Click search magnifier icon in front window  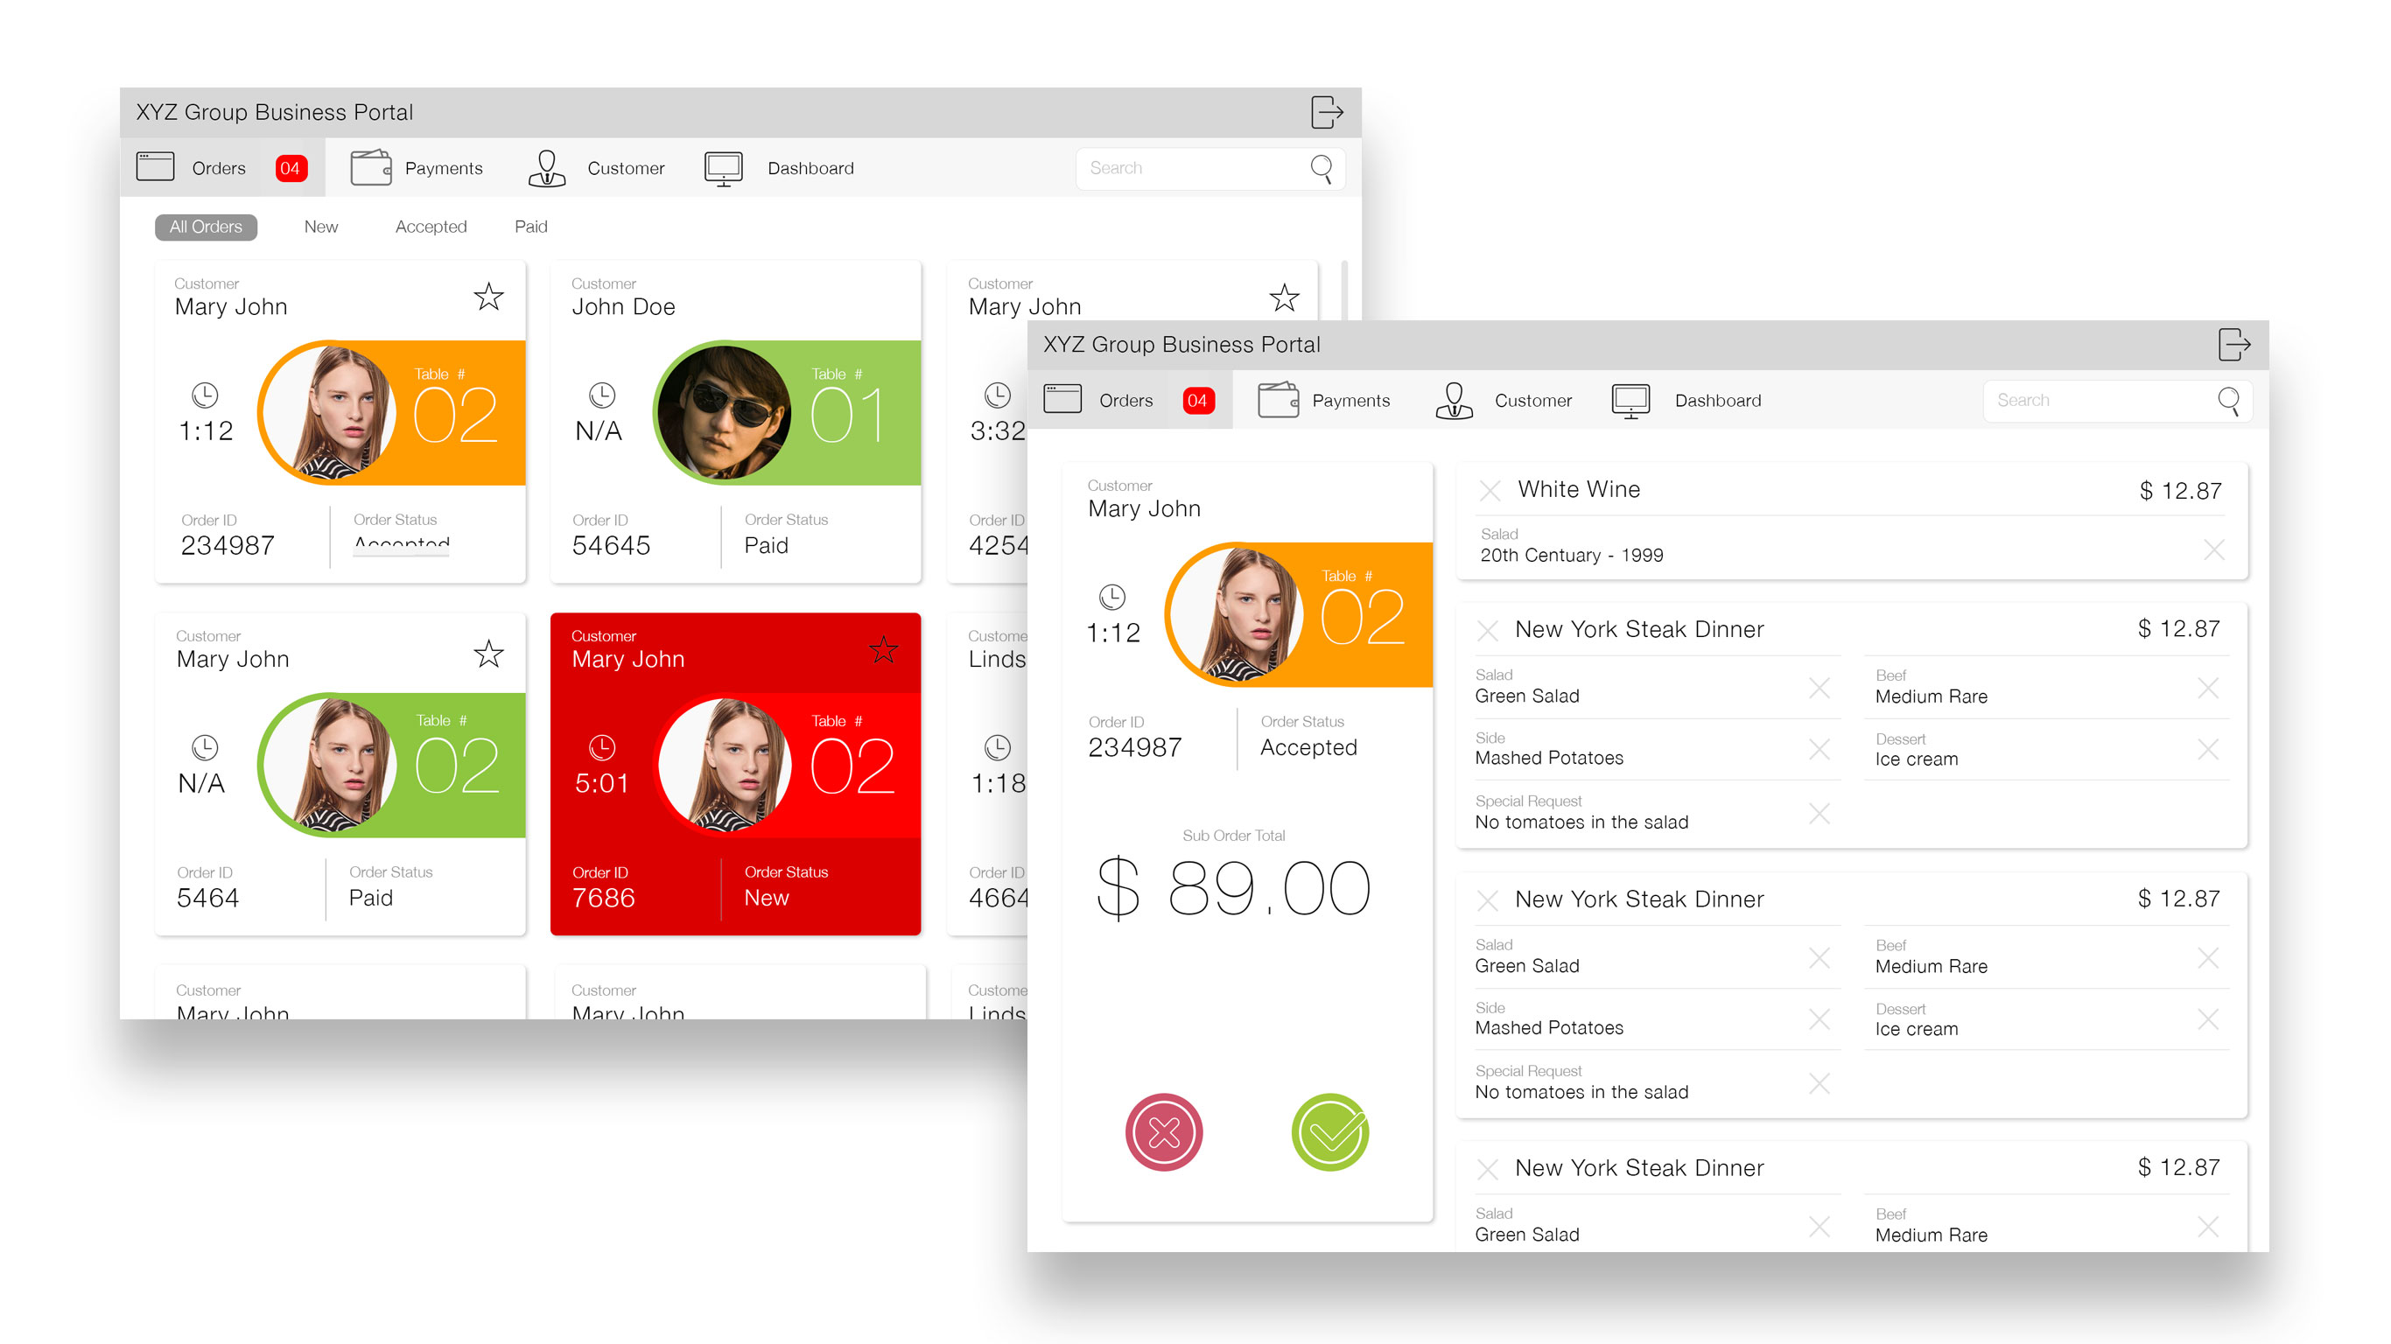pos(2227,401)
